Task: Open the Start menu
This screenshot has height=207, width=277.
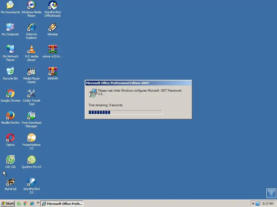Action: pyautogui.click(x=7, y=203)
